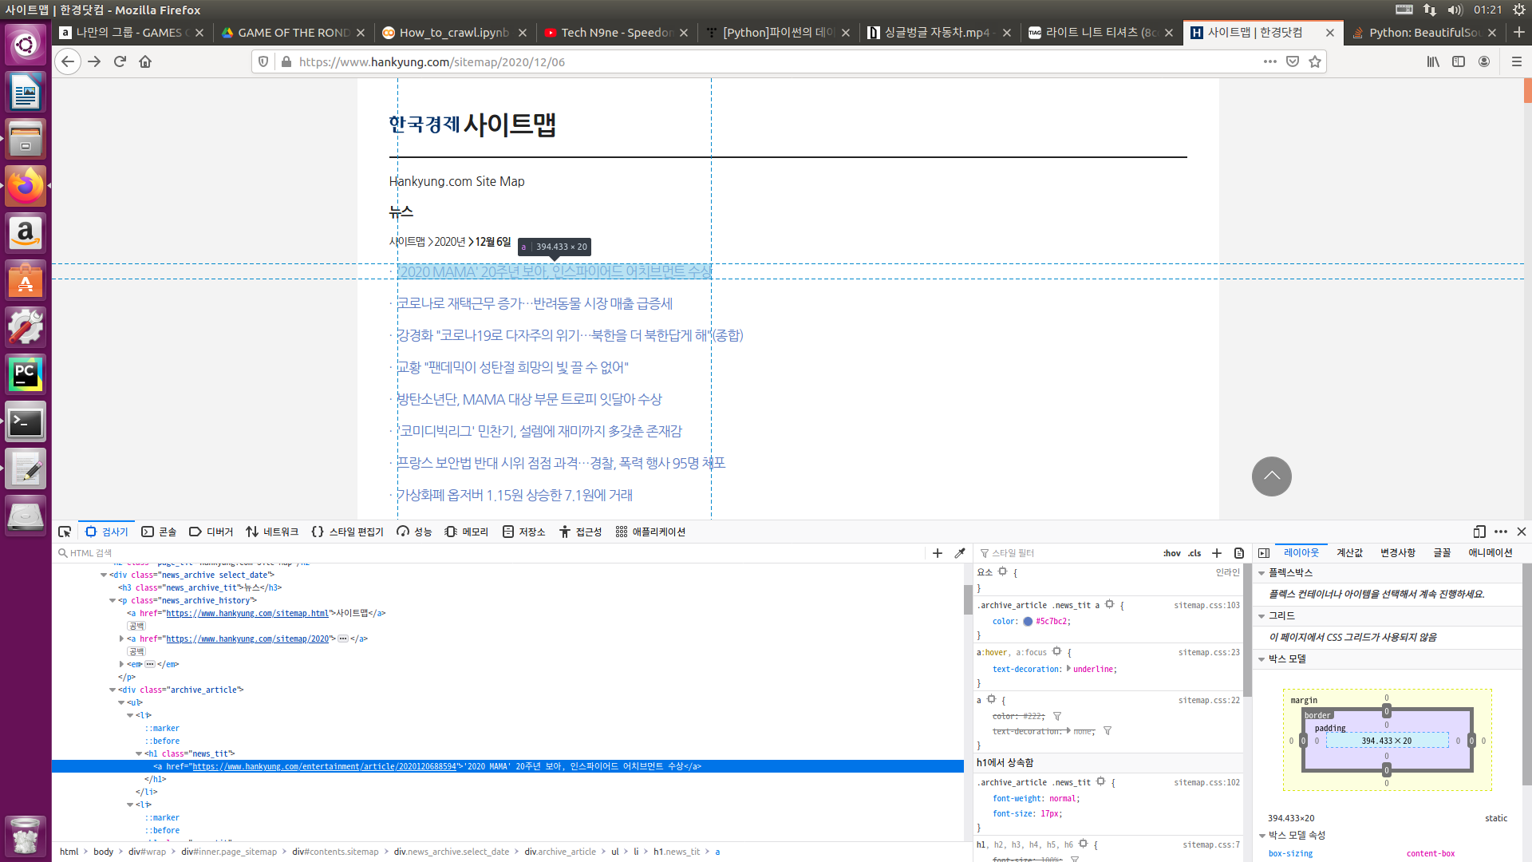The image size is (1532, 862).
Task: Switch to the How_to_crawl.ipynb tab
Action: pos(454,32)
